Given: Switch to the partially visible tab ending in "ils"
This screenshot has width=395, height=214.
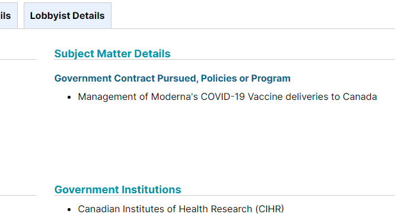Looking at the screenshot, I should (8, 15).
